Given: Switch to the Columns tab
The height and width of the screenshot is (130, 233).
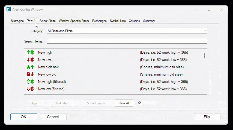Looking at the screenshot, I should (134, 21).
